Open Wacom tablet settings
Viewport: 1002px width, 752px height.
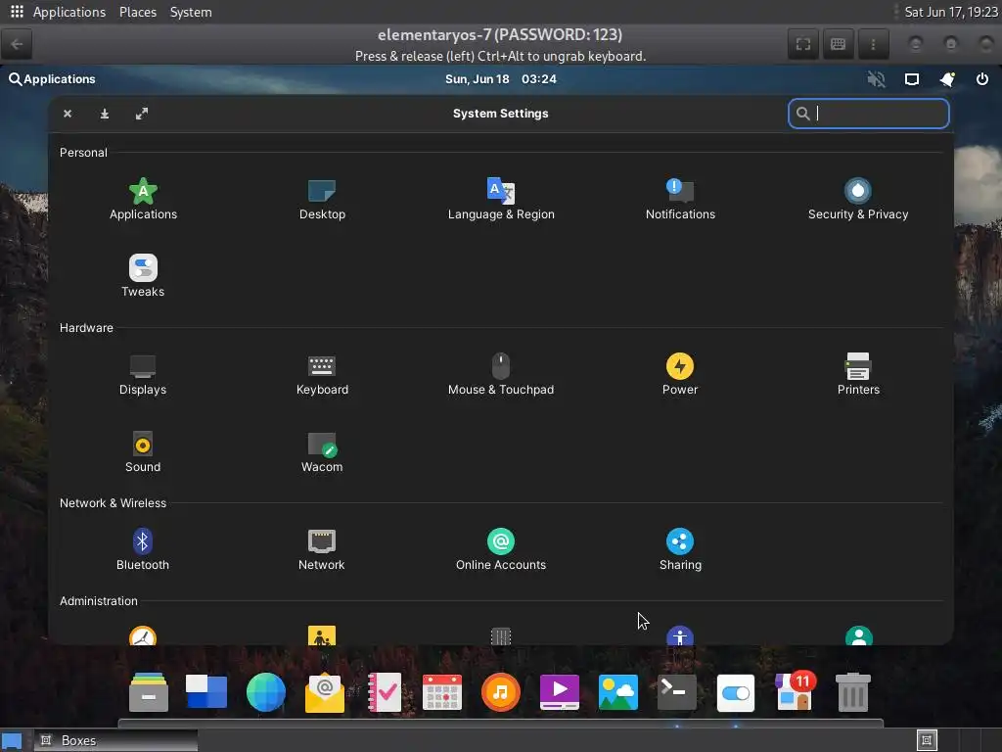tap(322, 452)
